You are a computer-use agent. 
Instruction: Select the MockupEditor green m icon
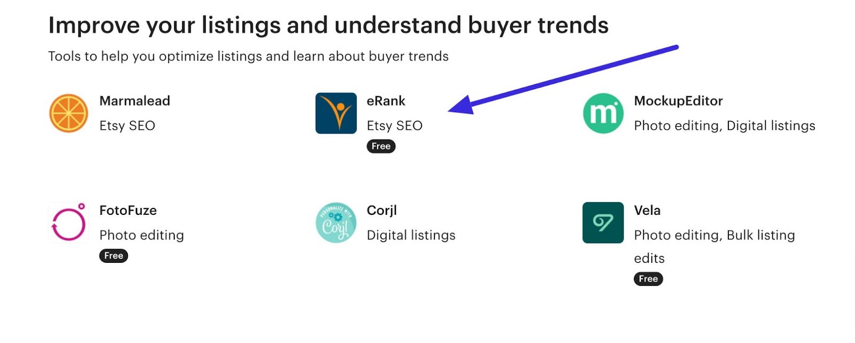pyautogui.click(x=603, y=113)
